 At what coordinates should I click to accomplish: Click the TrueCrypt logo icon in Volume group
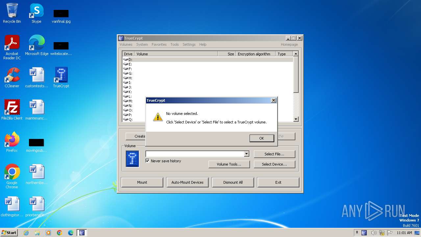point(132,159)
